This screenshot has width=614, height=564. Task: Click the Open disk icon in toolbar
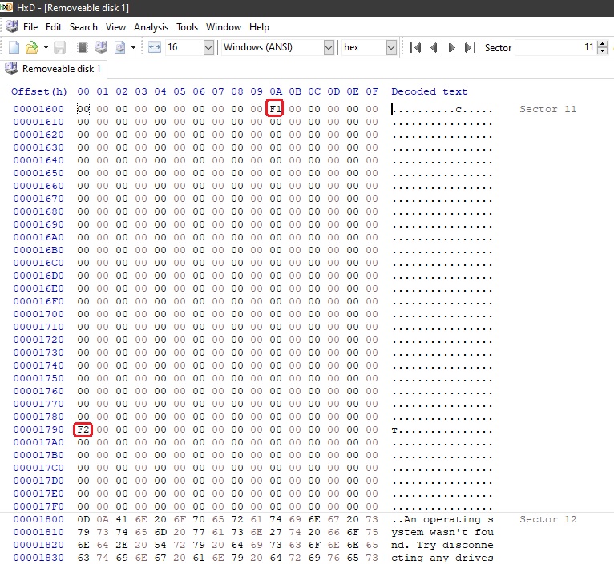click(101, 48)
